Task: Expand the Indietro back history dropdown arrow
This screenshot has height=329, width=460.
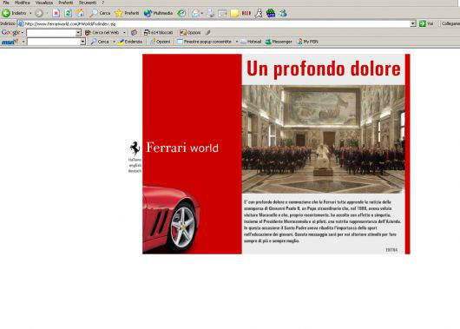Action: (x=30, y=13)
